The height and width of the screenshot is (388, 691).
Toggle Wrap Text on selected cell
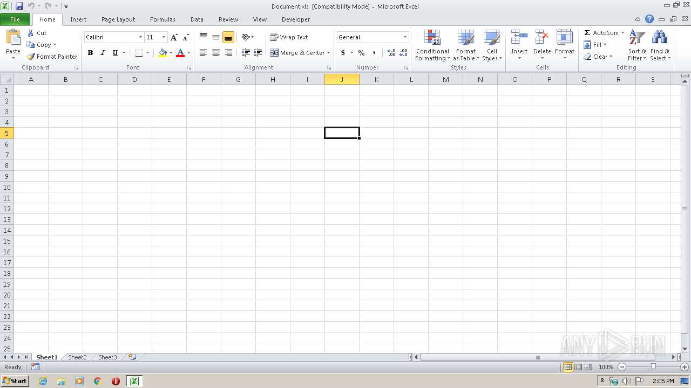(289, 37)
